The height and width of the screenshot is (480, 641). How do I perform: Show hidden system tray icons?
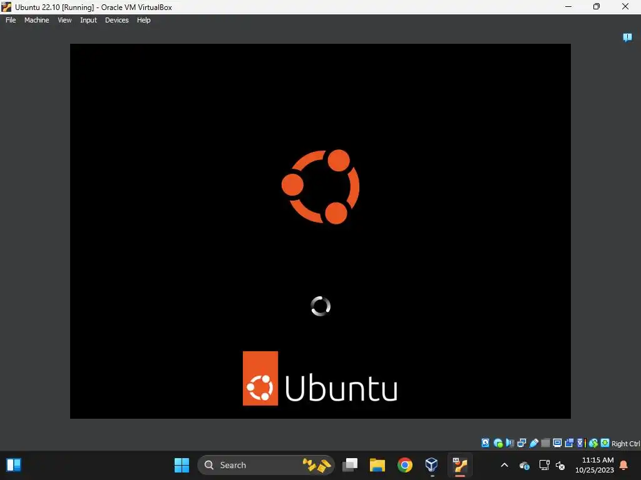tap(505, 465)
